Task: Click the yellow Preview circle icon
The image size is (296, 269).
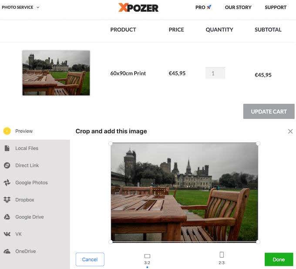Action: pos(7,131)
